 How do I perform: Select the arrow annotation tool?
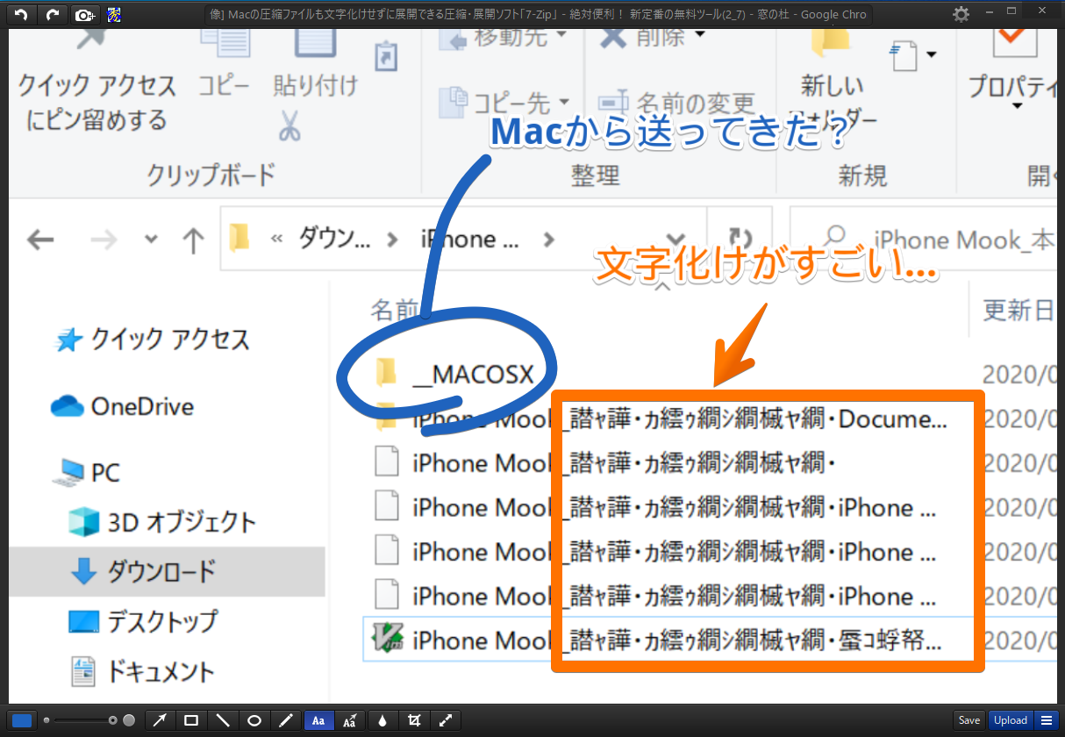tap(160, 719)
